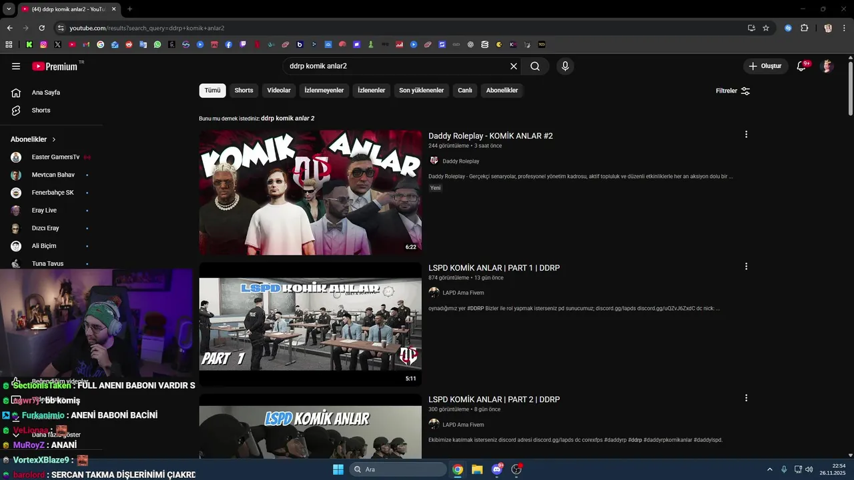Screen dimensions: 854x480
Task: Select the Son yüklenenler filter chip
Action: point(421,91)
